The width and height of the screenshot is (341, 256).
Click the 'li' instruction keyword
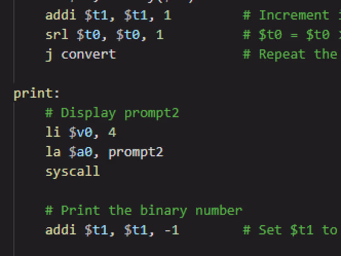(x=53, y=133)
